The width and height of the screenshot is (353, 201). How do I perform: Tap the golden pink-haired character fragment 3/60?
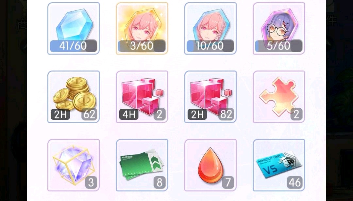[142, 28]
